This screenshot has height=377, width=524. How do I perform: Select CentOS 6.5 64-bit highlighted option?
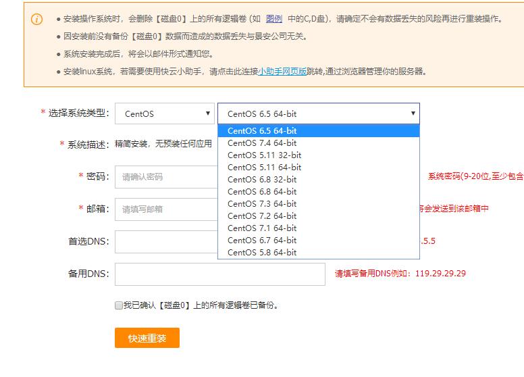[x=319, y=130]
